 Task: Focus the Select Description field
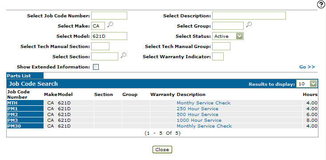click(249, 16)
